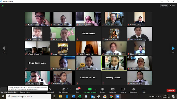Click Cancelar silenciar ahora button

pos(9,92)
